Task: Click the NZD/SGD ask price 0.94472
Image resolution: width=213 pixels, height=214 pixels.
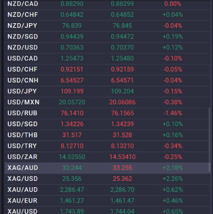Action: (122, 36)
